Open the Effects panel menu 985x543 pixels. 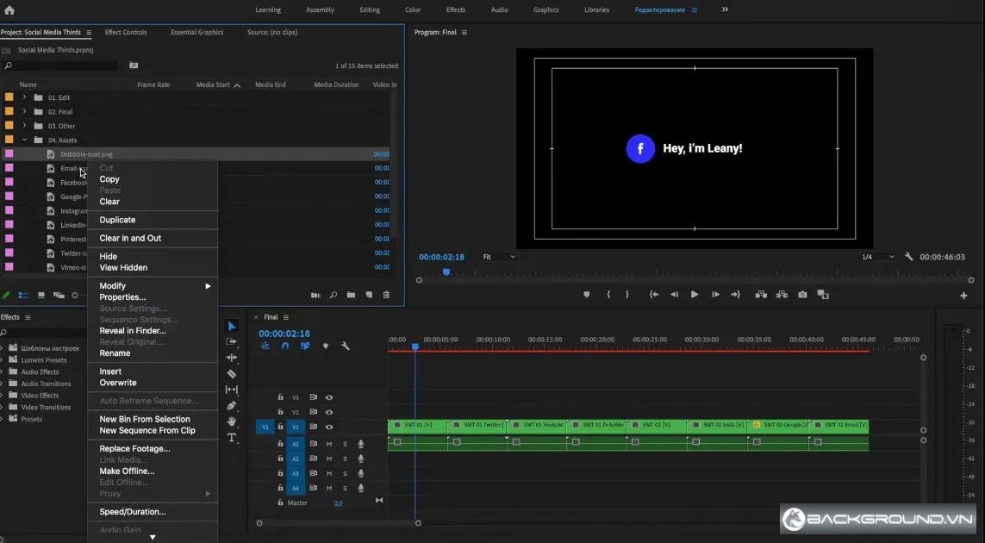28,317
